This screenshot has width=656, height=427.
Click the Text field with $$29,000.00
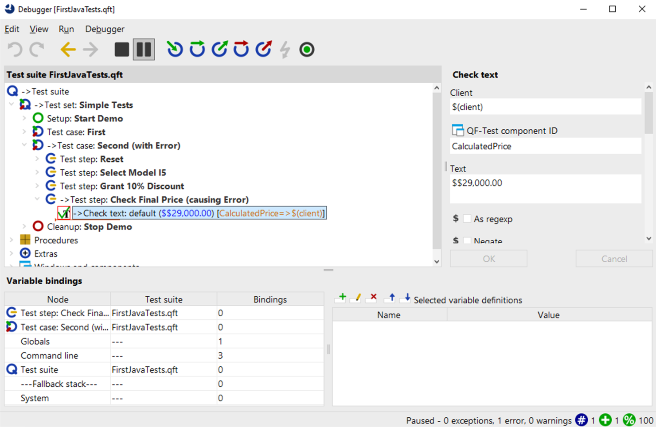click(546, 189)
